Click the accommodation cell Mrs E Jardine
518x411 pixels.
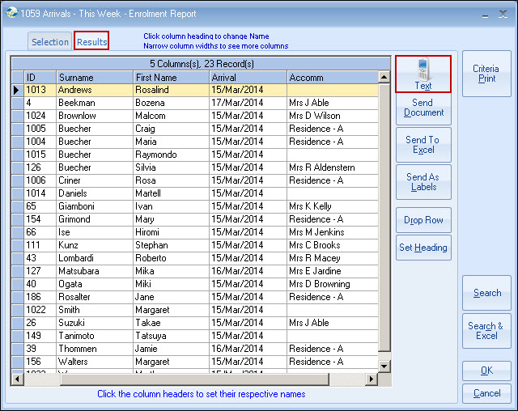333,271
